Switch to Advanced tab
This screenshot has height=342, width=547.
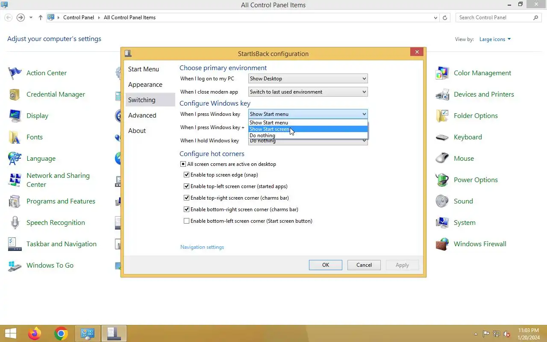[x=150, y=115]
